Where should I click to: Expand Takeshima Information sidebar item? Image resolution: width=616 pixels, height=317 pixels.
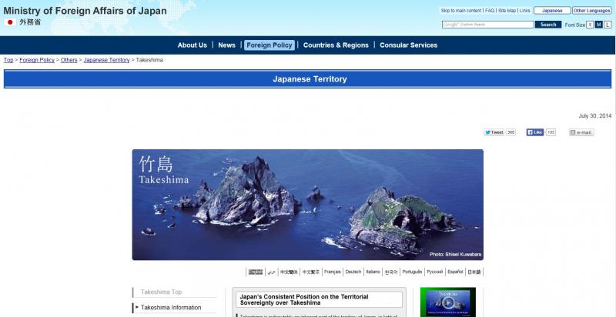(x=171, y=308)
